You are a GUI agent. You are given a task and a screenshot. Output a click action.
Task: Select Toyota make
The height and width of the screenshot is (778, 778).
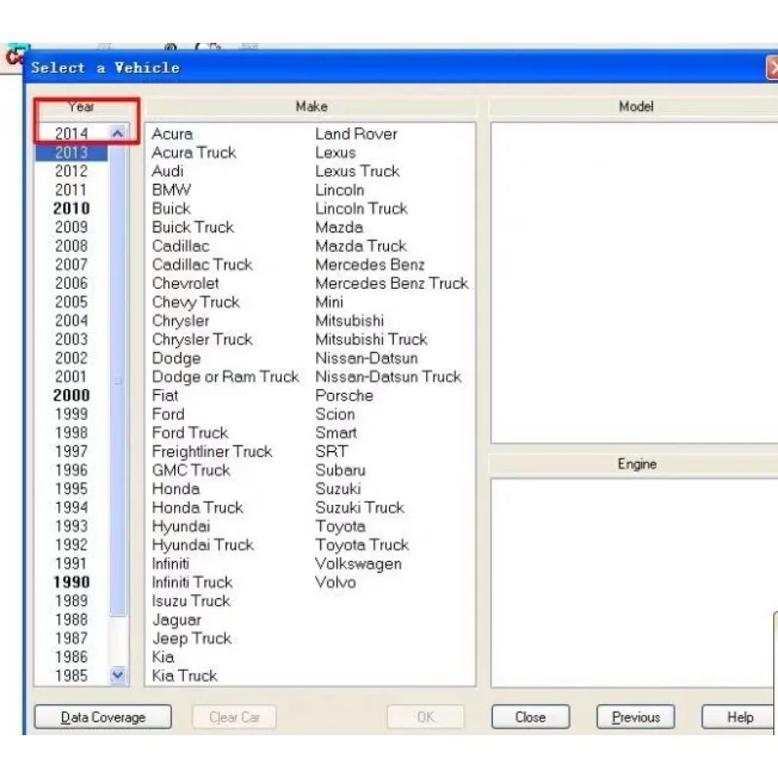click(340, 526)
